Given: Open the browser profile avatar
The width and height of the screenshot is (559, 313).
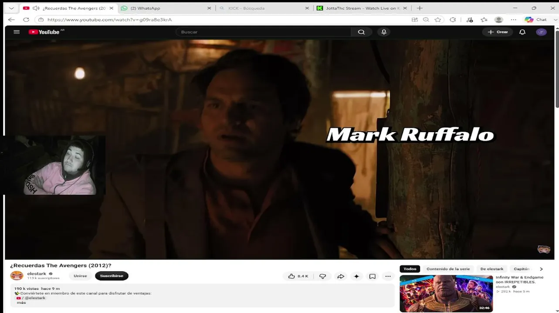Looking at the screenshot, I should click(499, 20).
